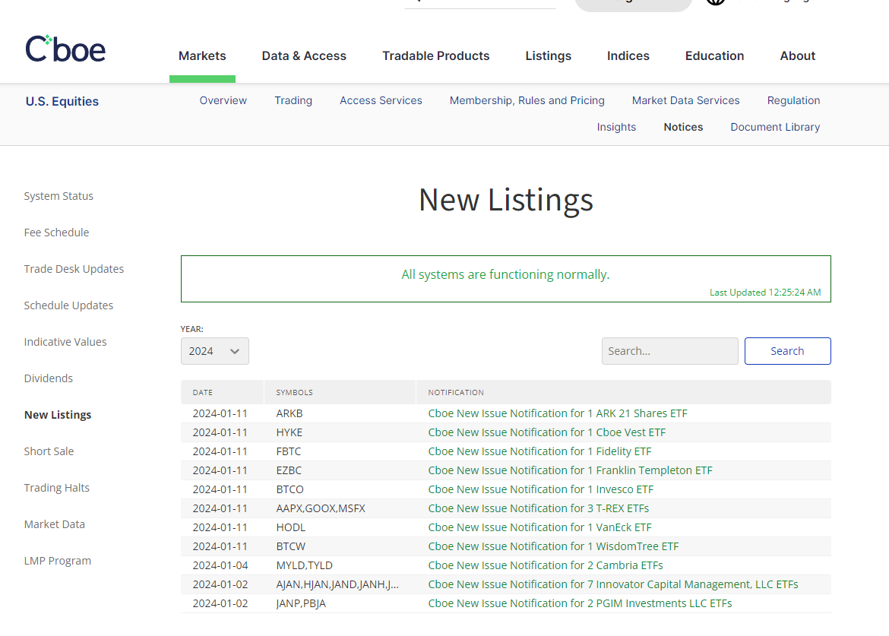
Task: Open the Fidelity ETF notification
Action: [x=539, y=451]
